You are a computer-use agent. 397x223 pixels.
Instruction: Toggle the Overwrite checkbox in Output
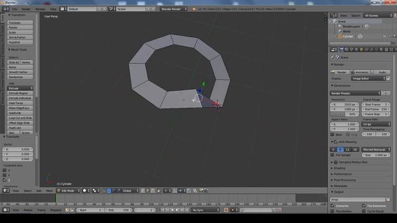tap(332, 206)
